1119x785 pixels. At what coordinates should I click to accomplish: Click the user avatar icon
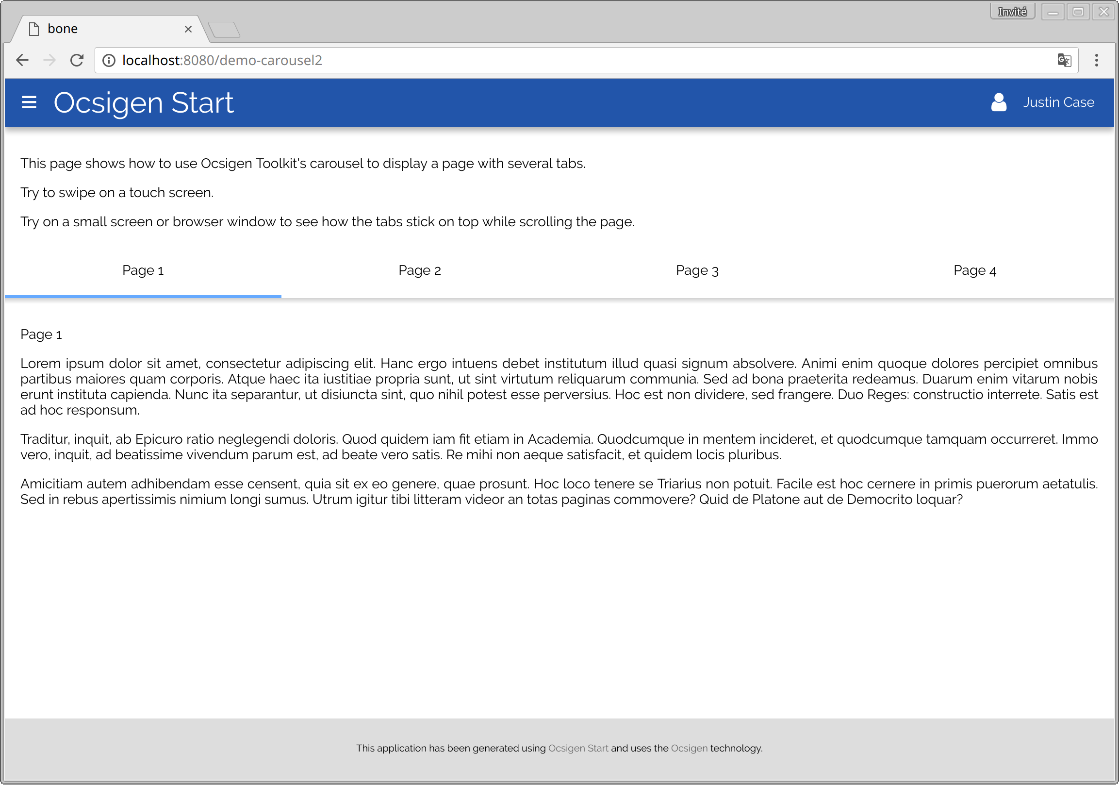click(x=999, y=102)
